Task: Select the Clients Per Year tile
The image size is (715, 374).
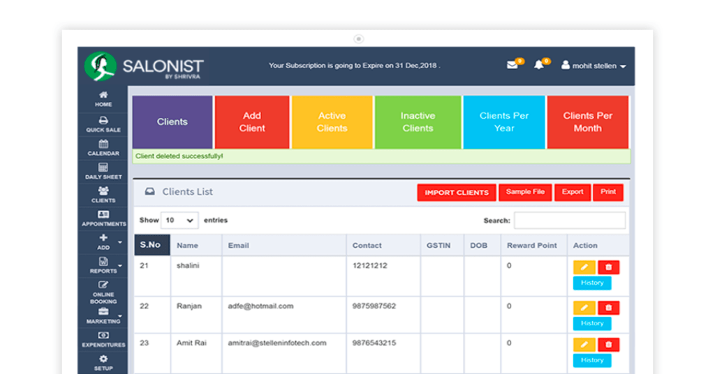Action: 503,122
